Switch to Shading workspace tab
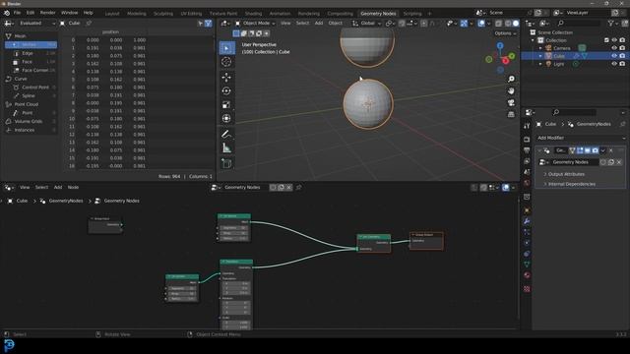The image size is (630, 354). [x=253, y=14]
